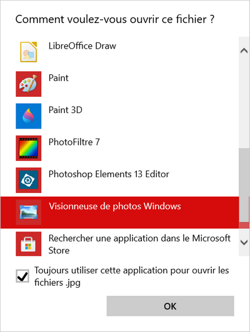Click the scrollbar track above the thumb
Screen dimensions: 250x332
[x=244, y=102]
